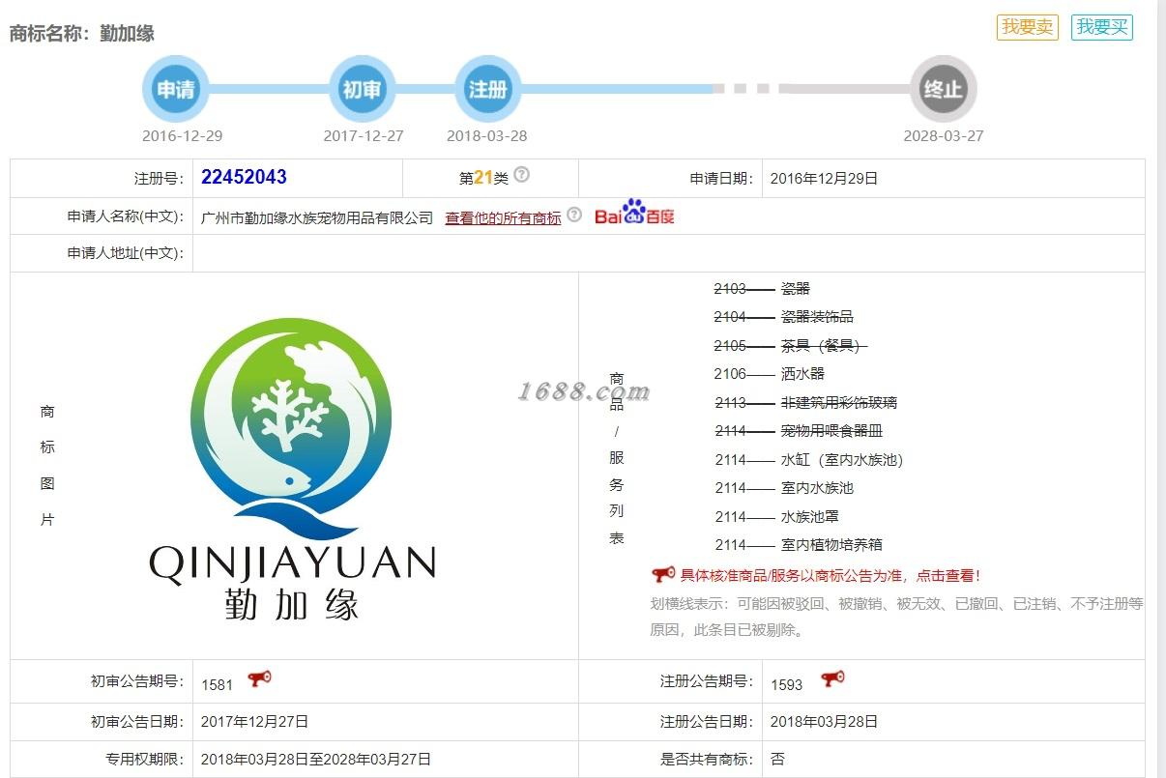Search applicant on Baidu logo
Viewport: 1166px width, 778px height.
click(x=634, y=213)
